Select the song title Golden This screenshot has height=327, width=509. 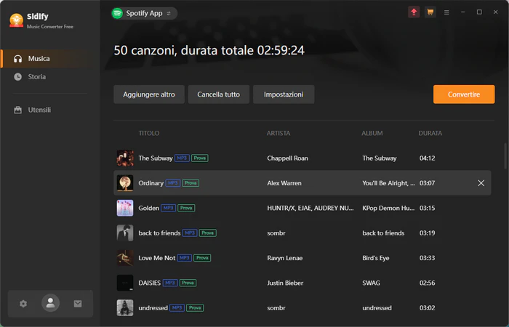point(148,209)
